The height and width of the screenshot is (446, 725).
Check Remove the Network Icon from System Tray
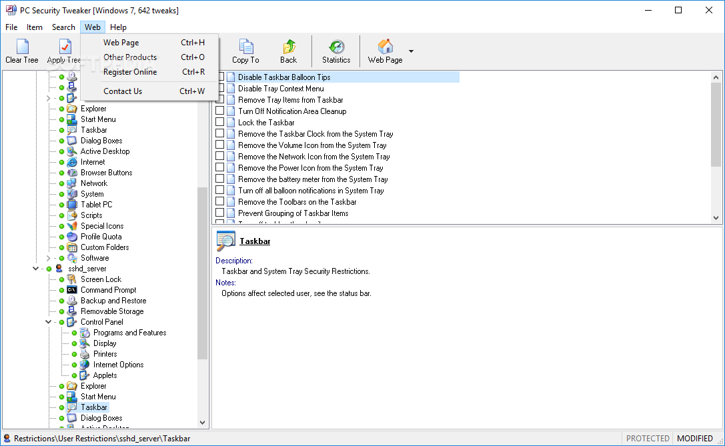(219, 156)
